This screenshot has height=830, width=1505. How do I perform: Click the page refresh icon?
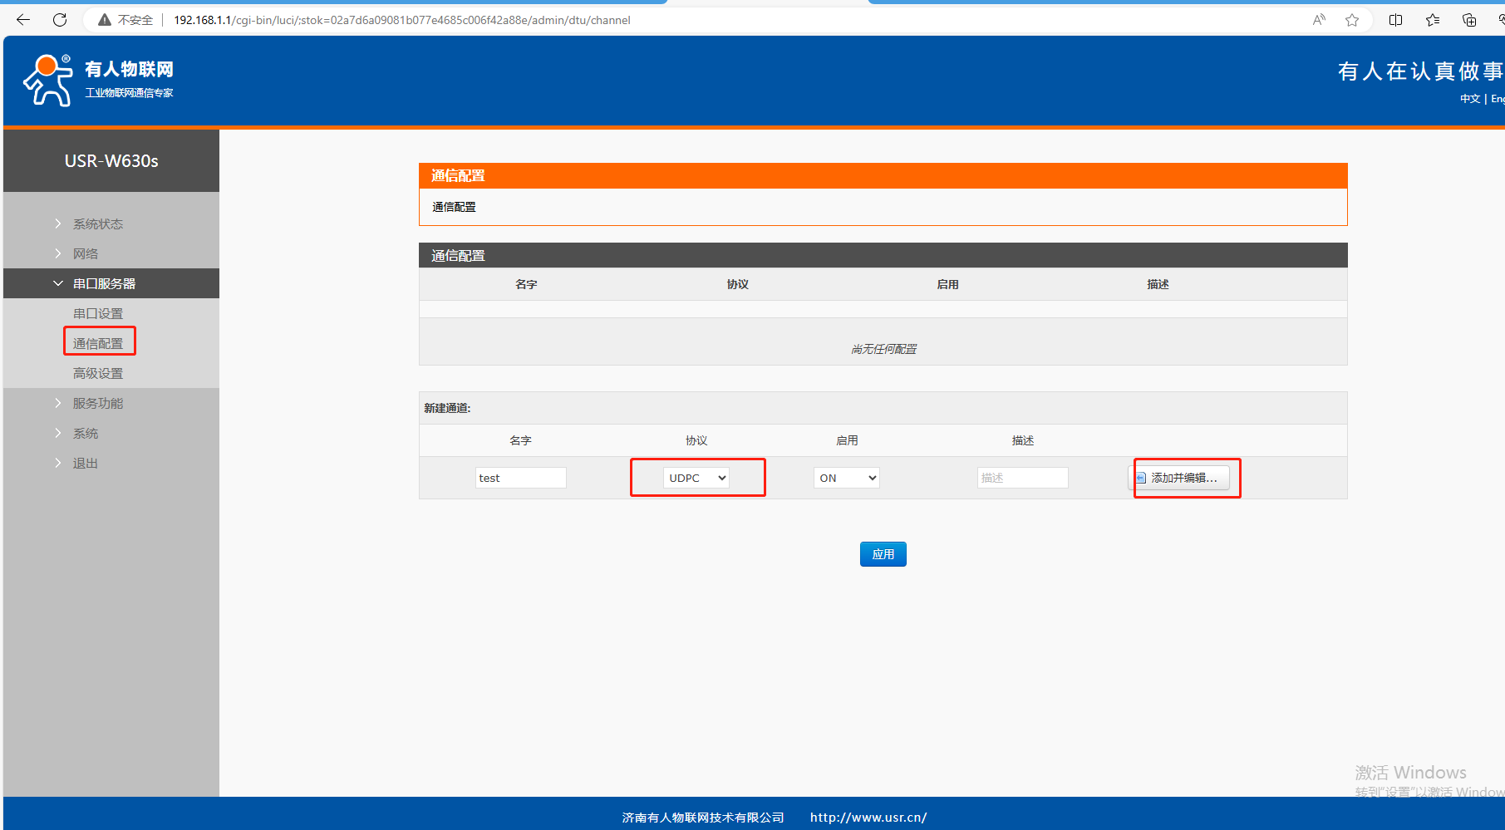60,20
